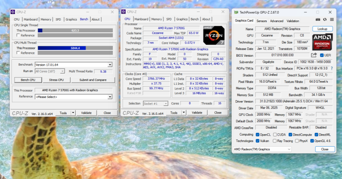Open GPU-Z hamburger menu

(x=332, y=20)
